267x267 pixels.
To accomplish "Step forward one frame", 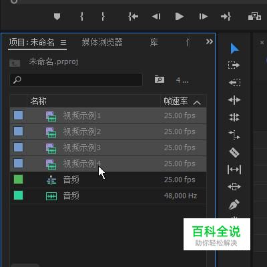I will (203, 17).
